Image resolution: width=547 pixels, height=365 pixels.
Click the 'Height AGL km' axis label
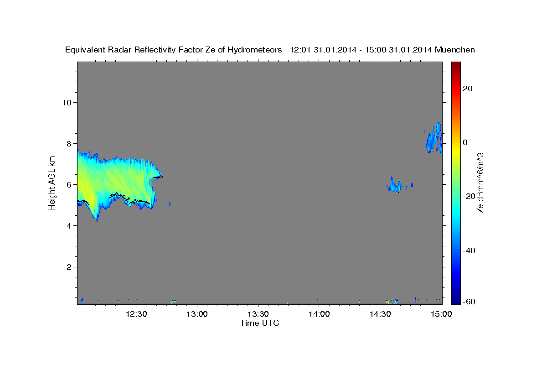(52, 182)
